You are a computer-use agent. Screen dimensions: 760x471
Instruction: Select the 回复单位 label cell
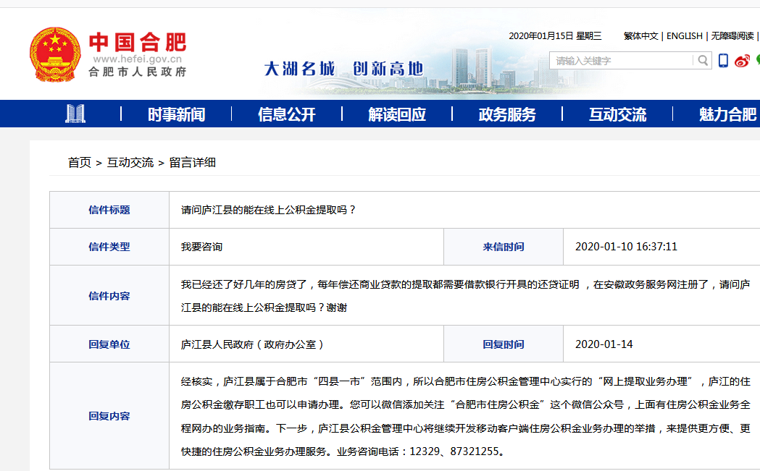coord(109,344)
